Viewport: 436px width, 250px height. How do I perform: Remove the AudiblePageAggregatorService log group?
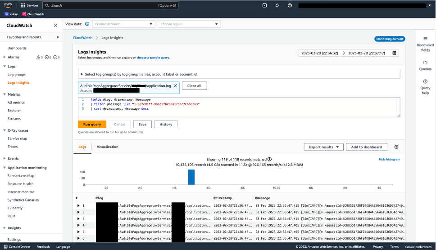click(x=175, y=86)
